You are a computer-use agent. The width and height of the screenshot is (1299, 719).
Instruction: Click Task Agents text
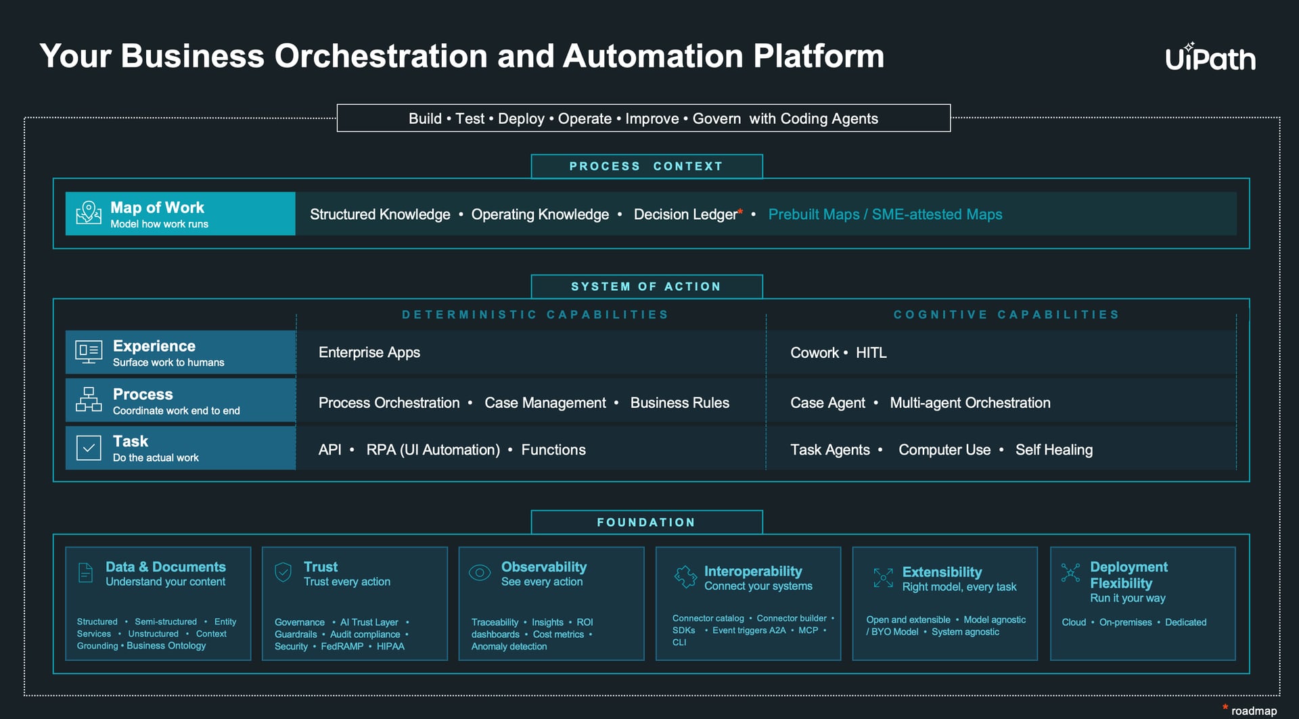pos(830,450)
